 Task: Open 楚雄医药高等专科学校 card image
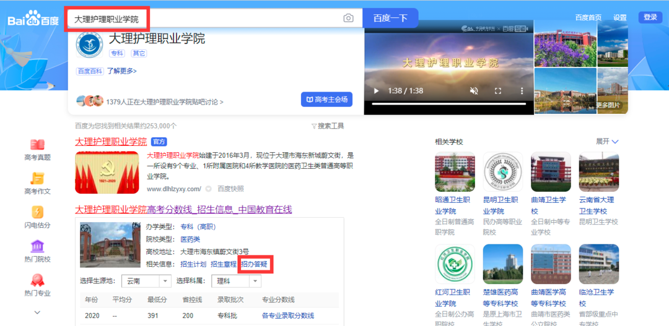coord(502,264)
